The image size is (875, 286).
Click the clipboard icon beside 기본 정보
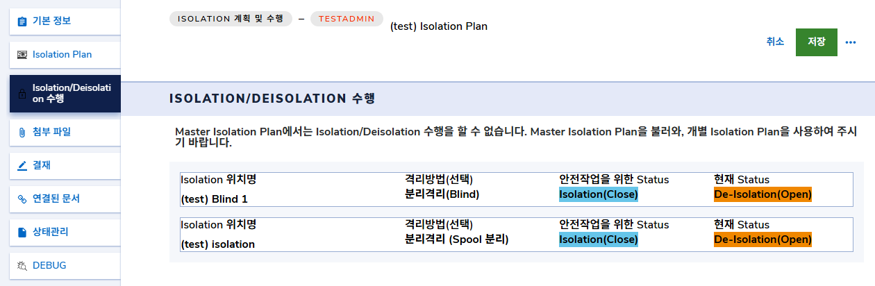click(22, 21)
